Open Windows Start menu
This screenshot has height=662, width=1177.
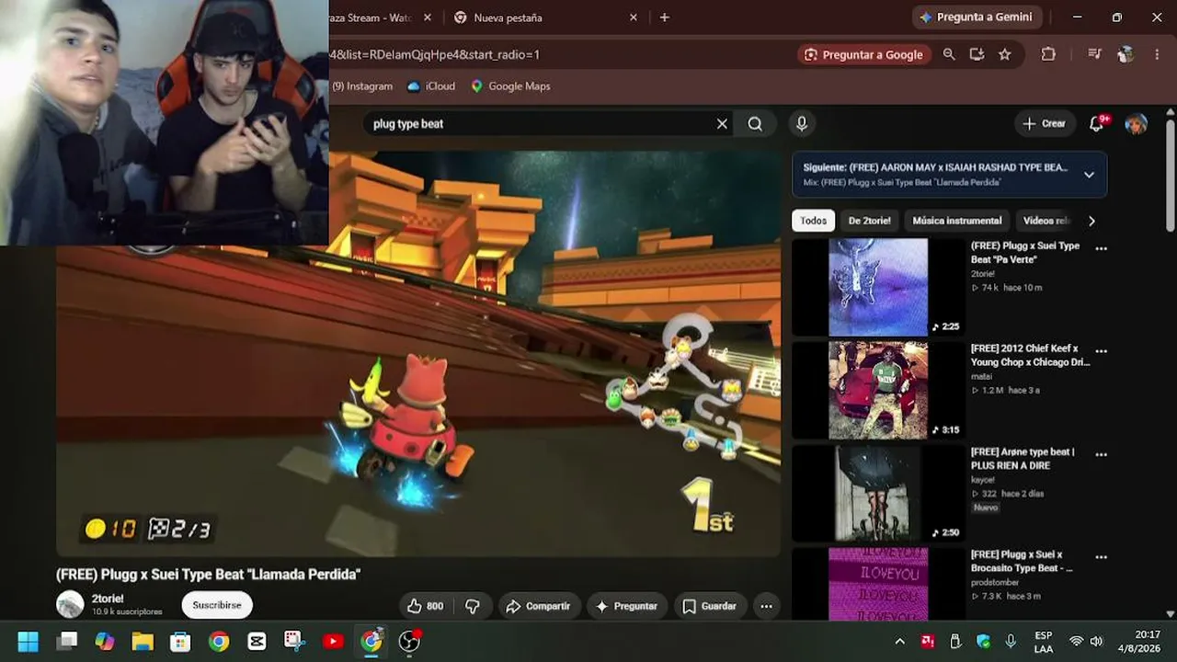click(x=29, y=641)
